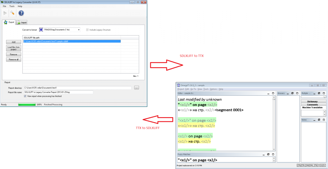Toggle Include Legacy Structure checkbox
The width and height of the screenshot is (328, 169).
(x=87, y=30)
